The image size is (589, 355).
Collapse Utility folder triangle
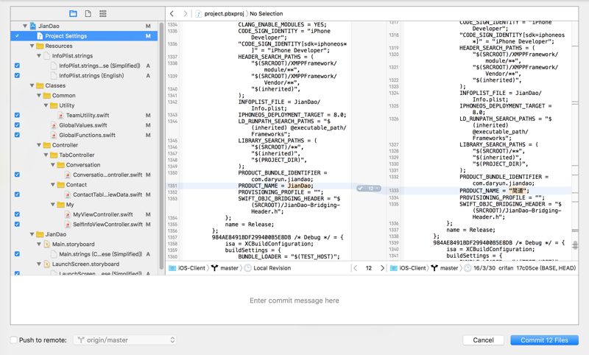click(46, 105)
